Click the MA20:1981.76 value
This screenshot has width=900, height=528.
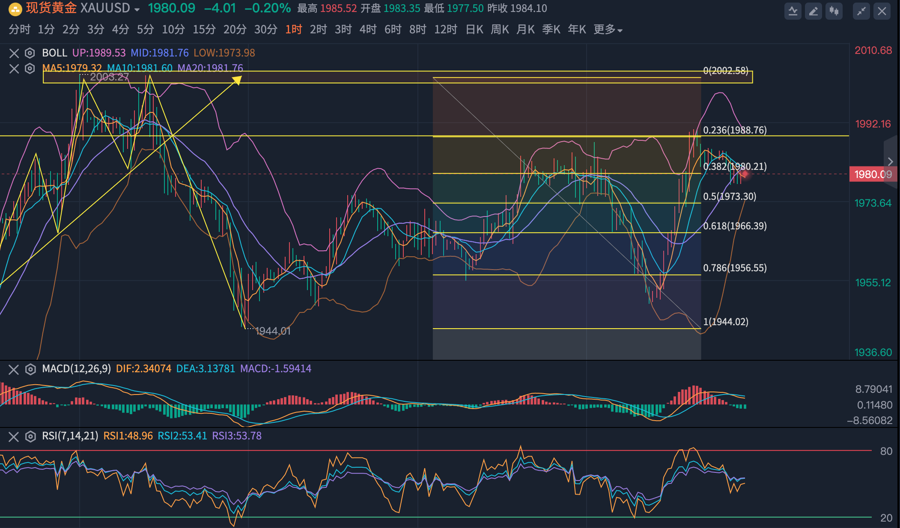210,68
